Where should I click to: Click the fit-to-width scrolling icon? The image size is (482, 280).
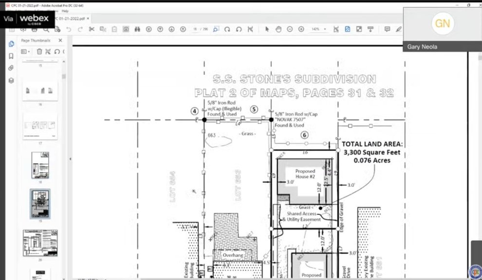pyautogui.click(x=336, y=29)
